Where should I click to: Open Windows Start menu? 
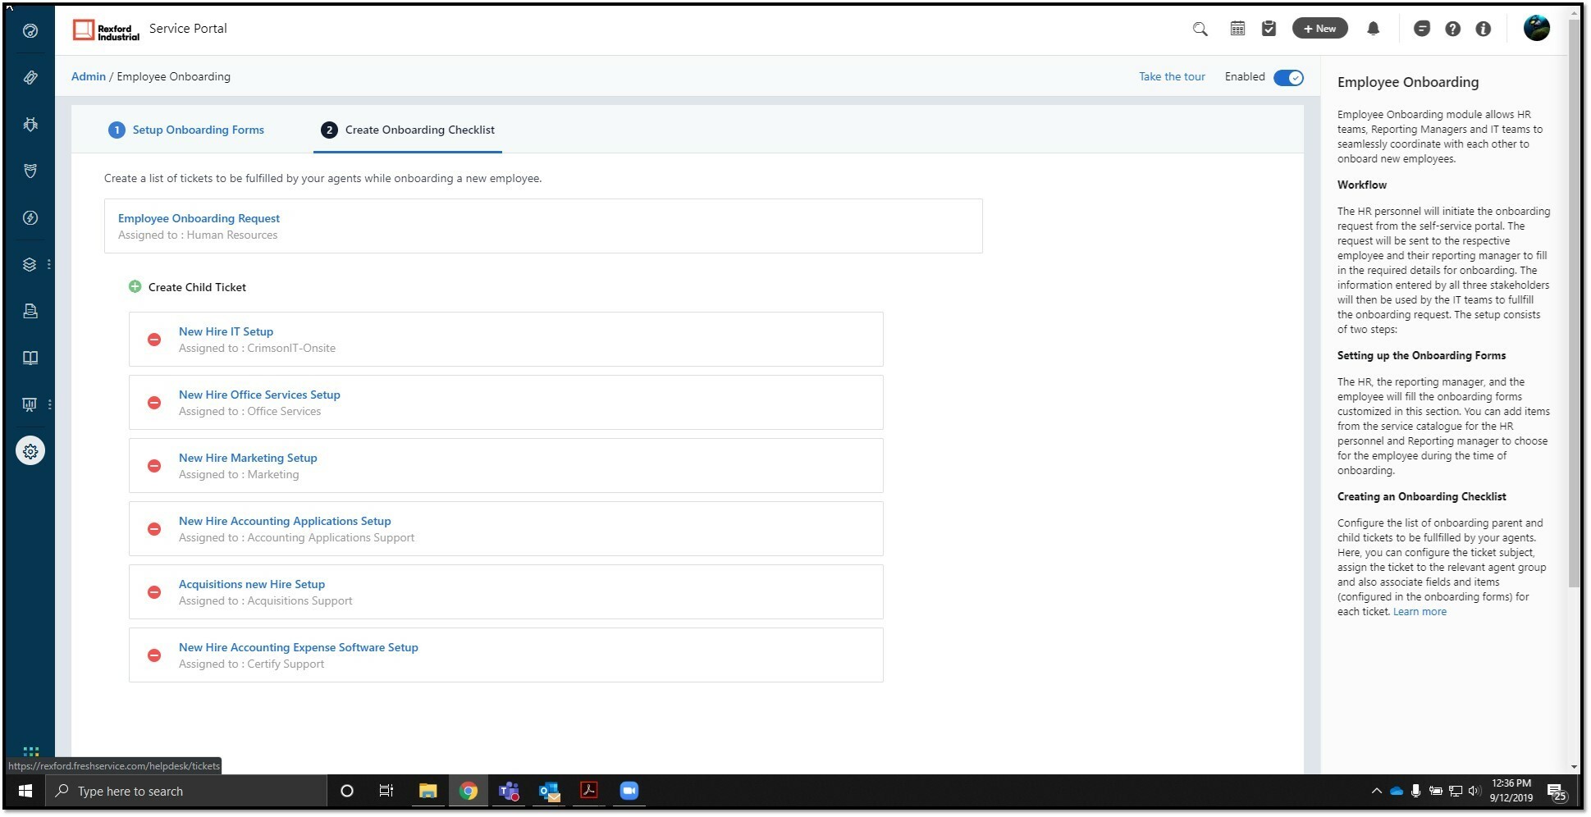click(25, 791)
